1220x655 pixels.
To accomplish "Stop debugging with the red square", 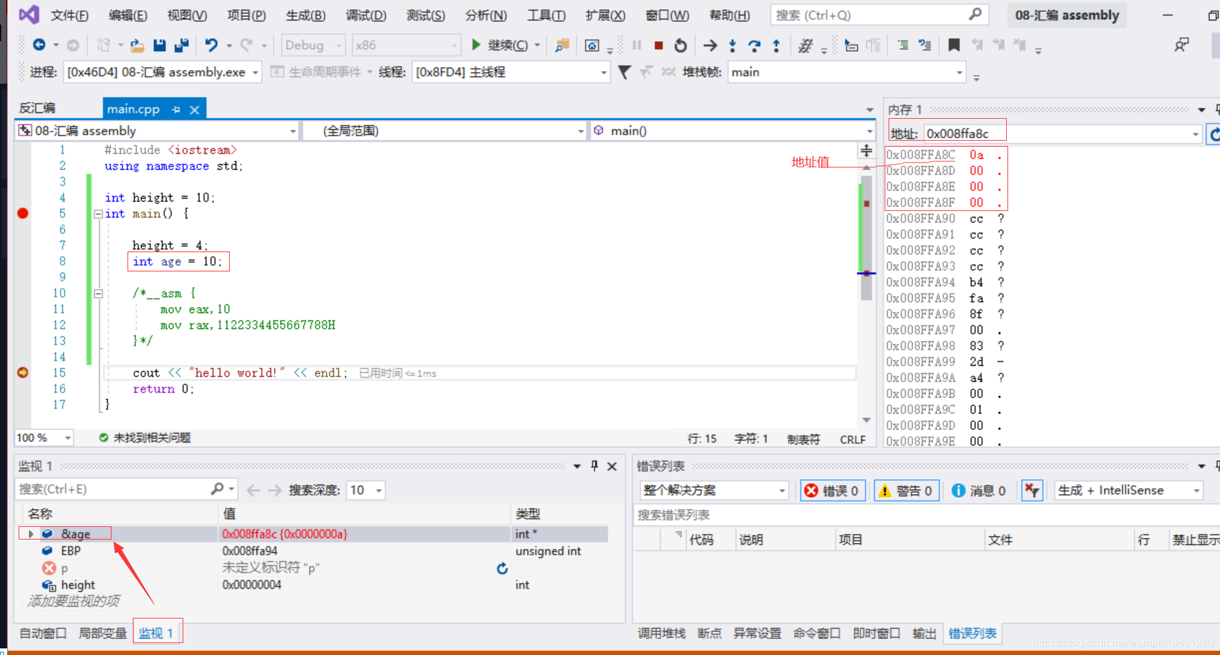I will tap(659, 45).
